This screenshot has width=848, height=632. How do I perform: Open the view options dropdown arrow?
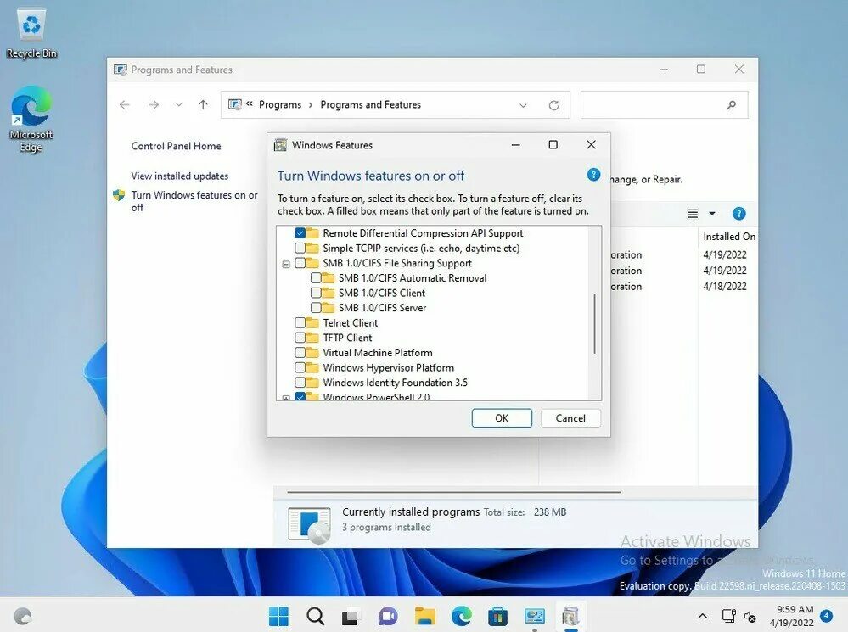click(712, 214)
